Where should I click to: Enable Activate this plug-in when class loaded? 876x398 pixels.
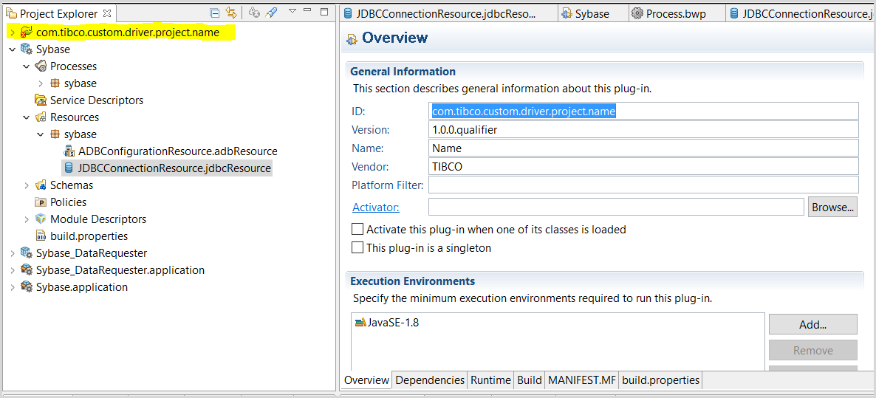pyautogui.click(x=357, y=229)
